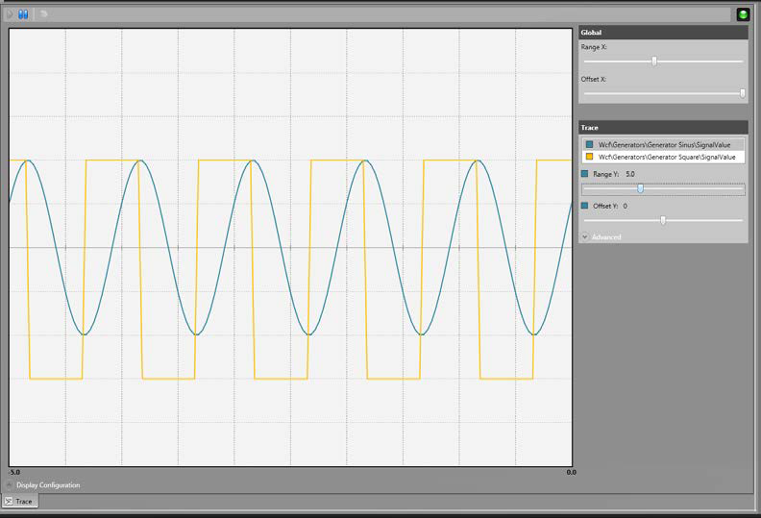Select the Generator Sinus SignalValue trace

(x=663, y=145)
